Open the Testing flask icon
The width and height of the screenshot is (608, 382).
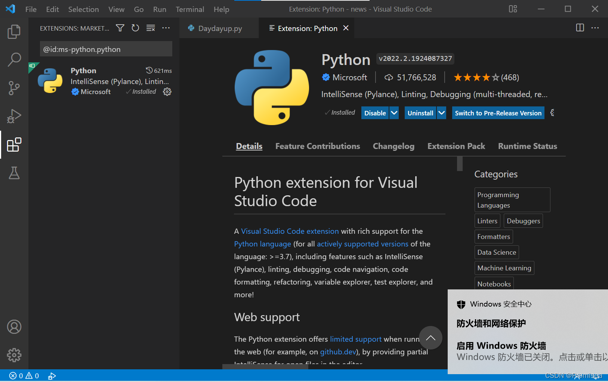[x=14, y=173]
